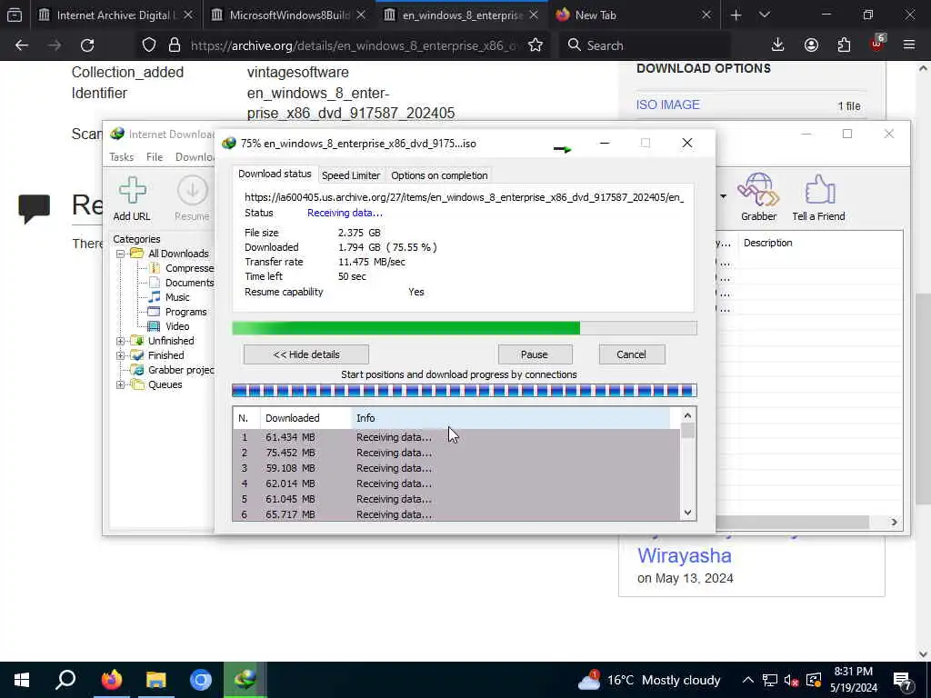Click the site padlock icon
Screen dimensions: 931x698
[x=175, y=45]
